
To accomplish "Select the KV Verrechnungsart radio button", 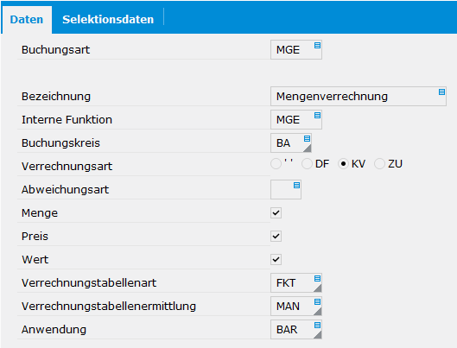I will (x=343, y=164).
